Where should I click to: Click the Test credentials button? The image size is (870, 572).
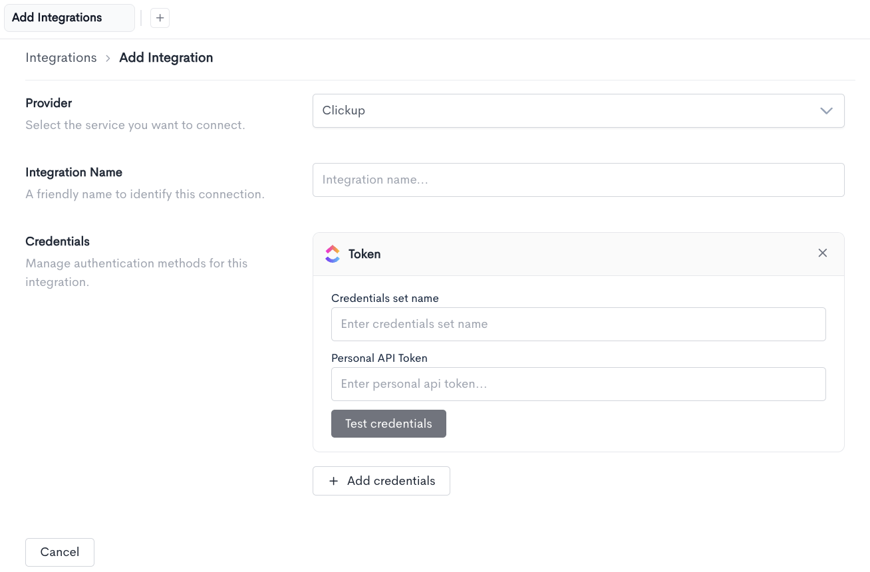388,424
